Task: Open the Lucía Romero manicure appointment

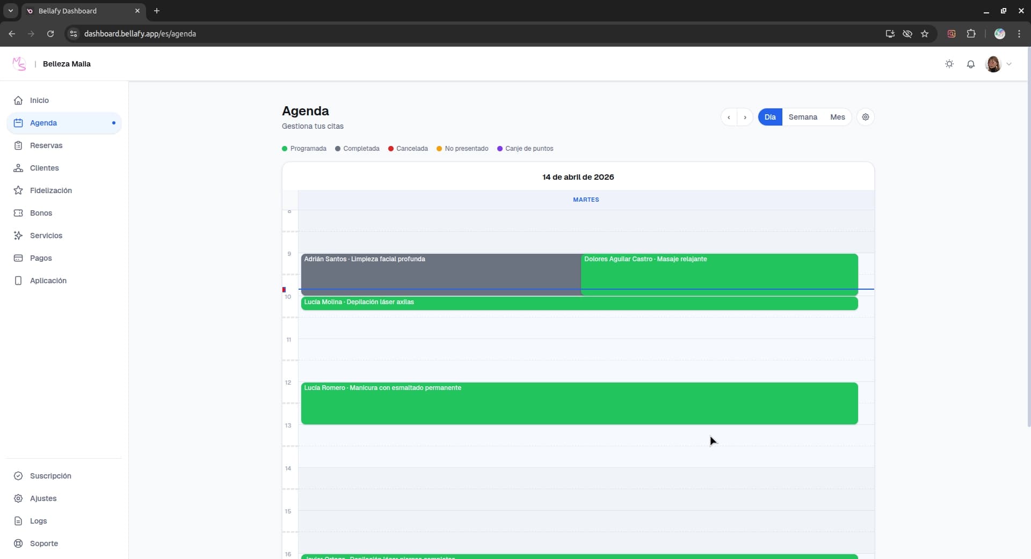Action: [579, 403]
